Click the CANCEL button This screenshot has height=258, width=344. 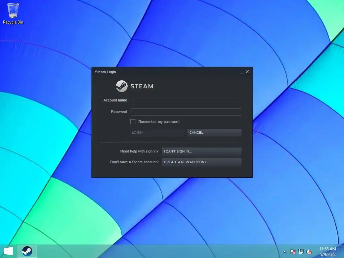[214, 132]
